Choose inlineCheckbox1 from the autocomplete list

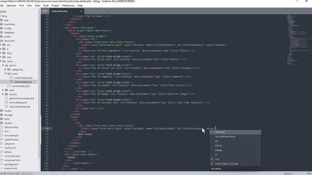point(235,137)
